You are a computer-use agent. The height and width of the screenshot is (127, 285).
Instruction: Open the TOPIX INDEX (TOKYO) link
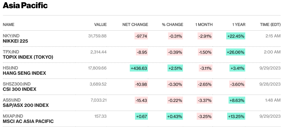pos(28,57)
